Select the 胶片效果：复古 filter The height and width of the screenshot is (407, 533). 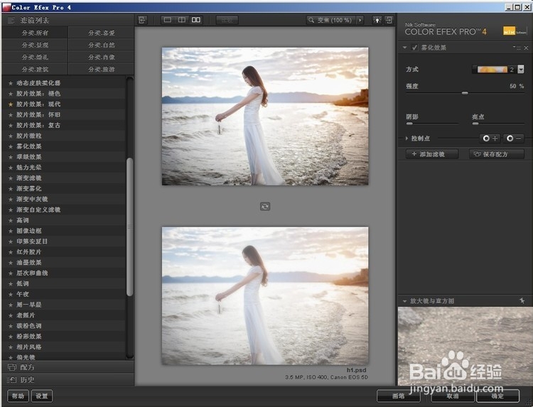pyautogui.click(x=63, y=125)
